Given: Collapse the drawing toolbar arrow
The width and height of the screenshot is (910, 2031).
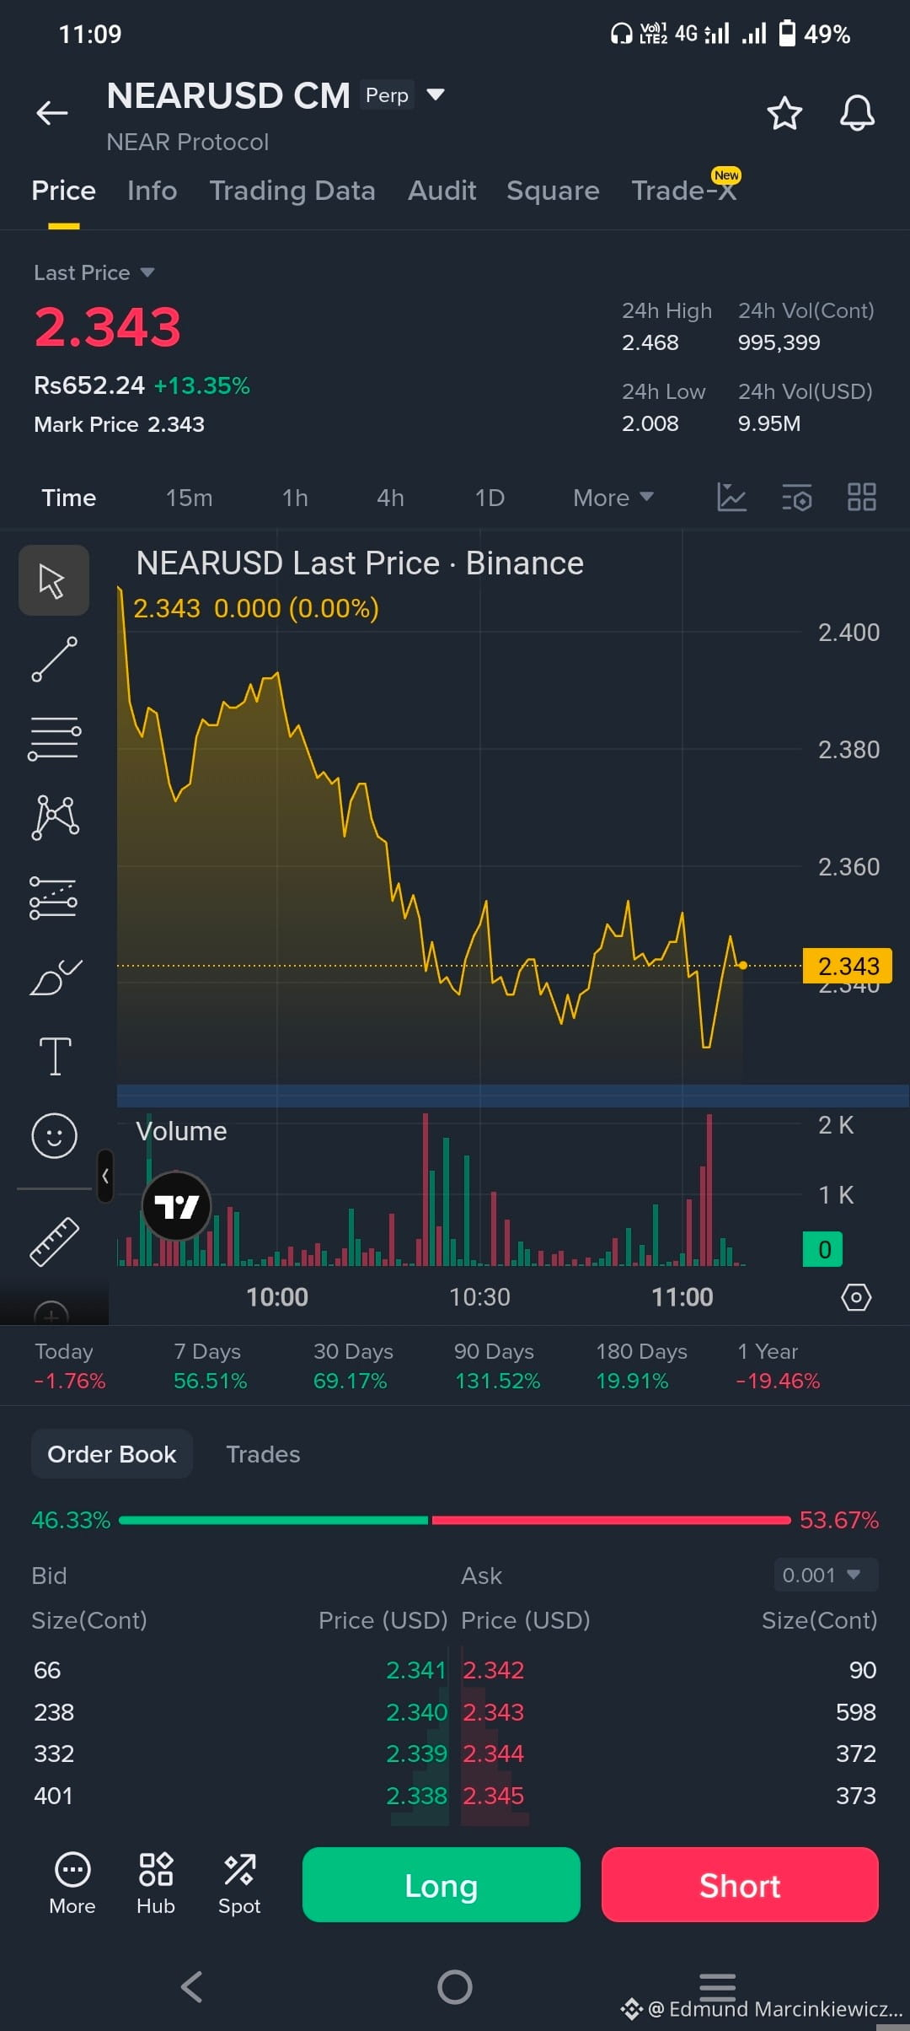Looking at the screenshot, I should tap(105, 1176).
